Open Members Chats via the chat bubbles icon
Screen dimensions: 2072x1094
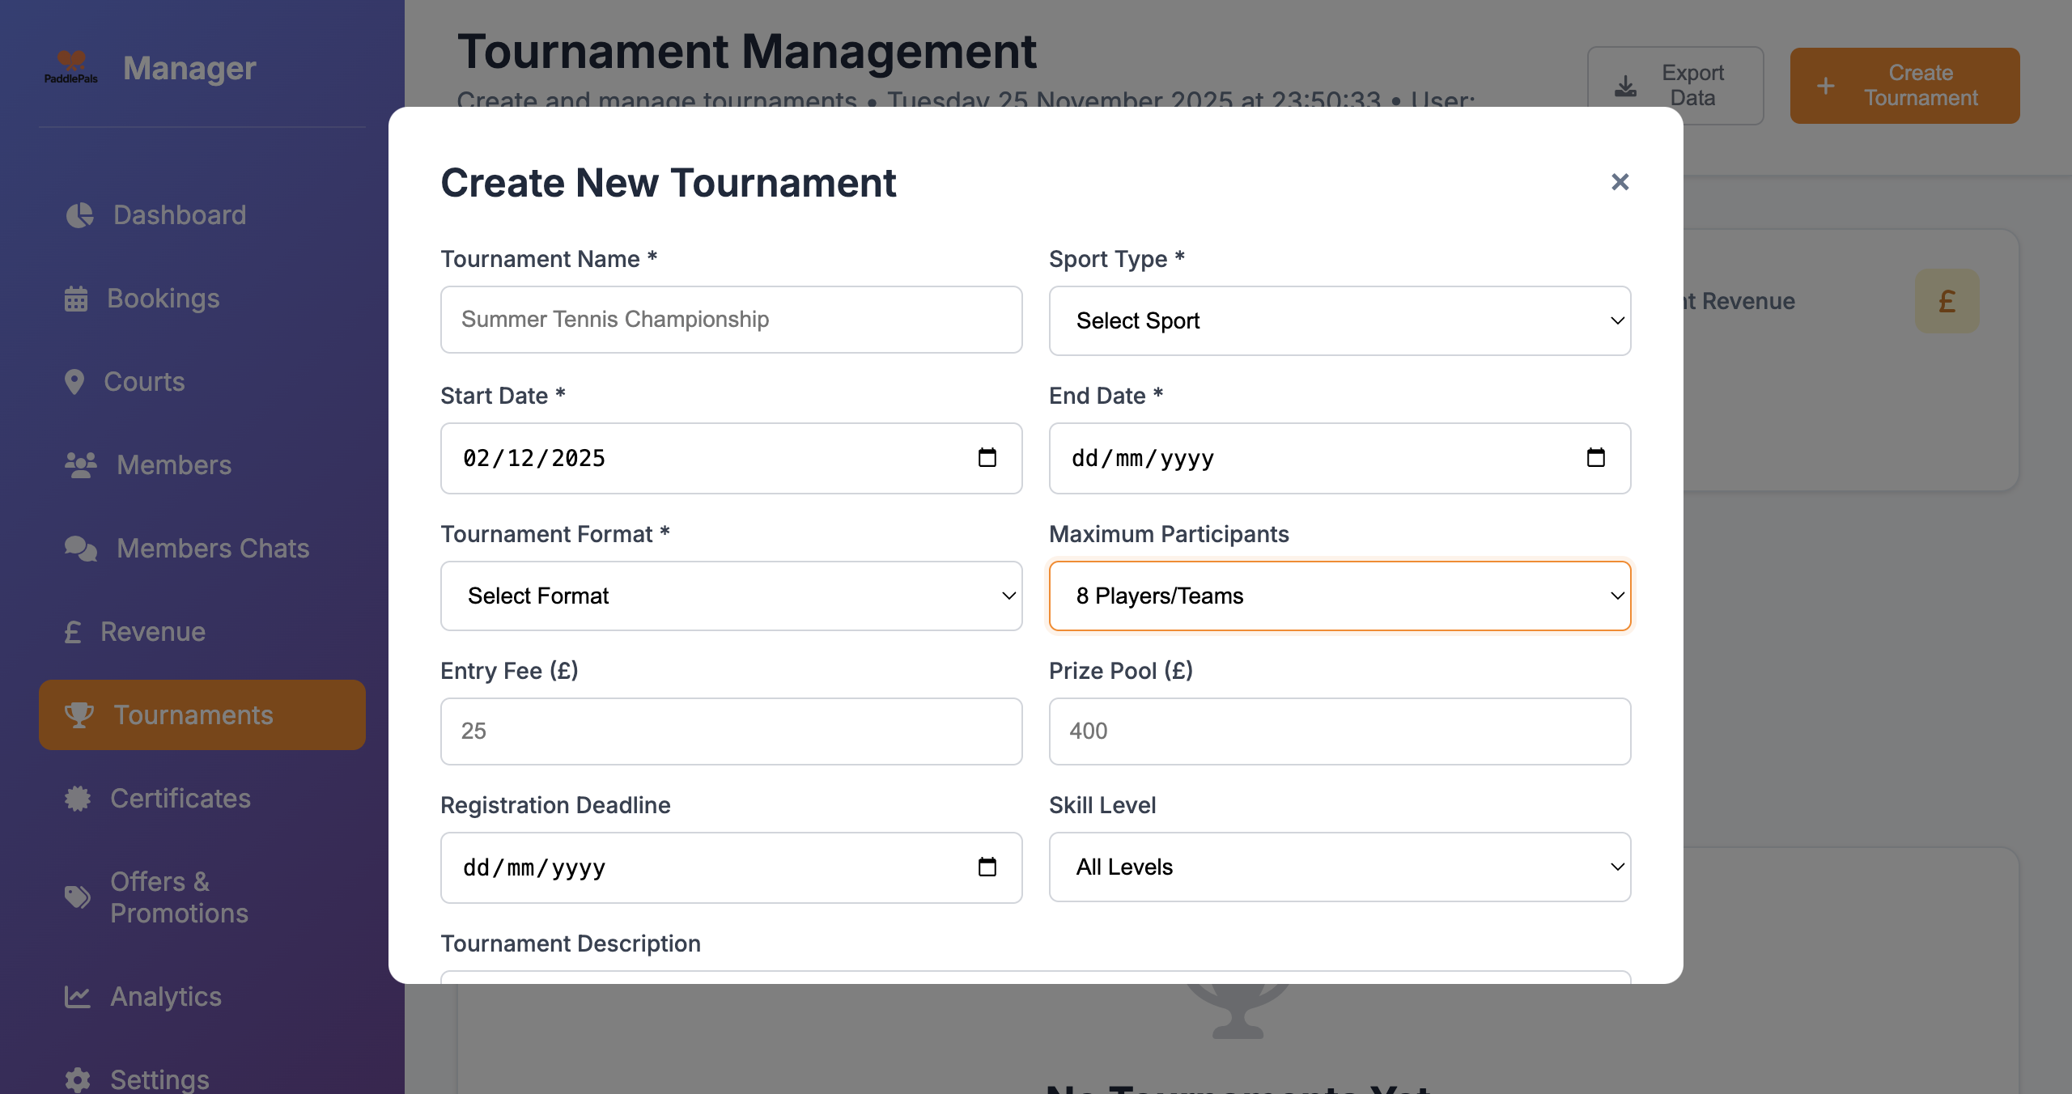(79, 548)
